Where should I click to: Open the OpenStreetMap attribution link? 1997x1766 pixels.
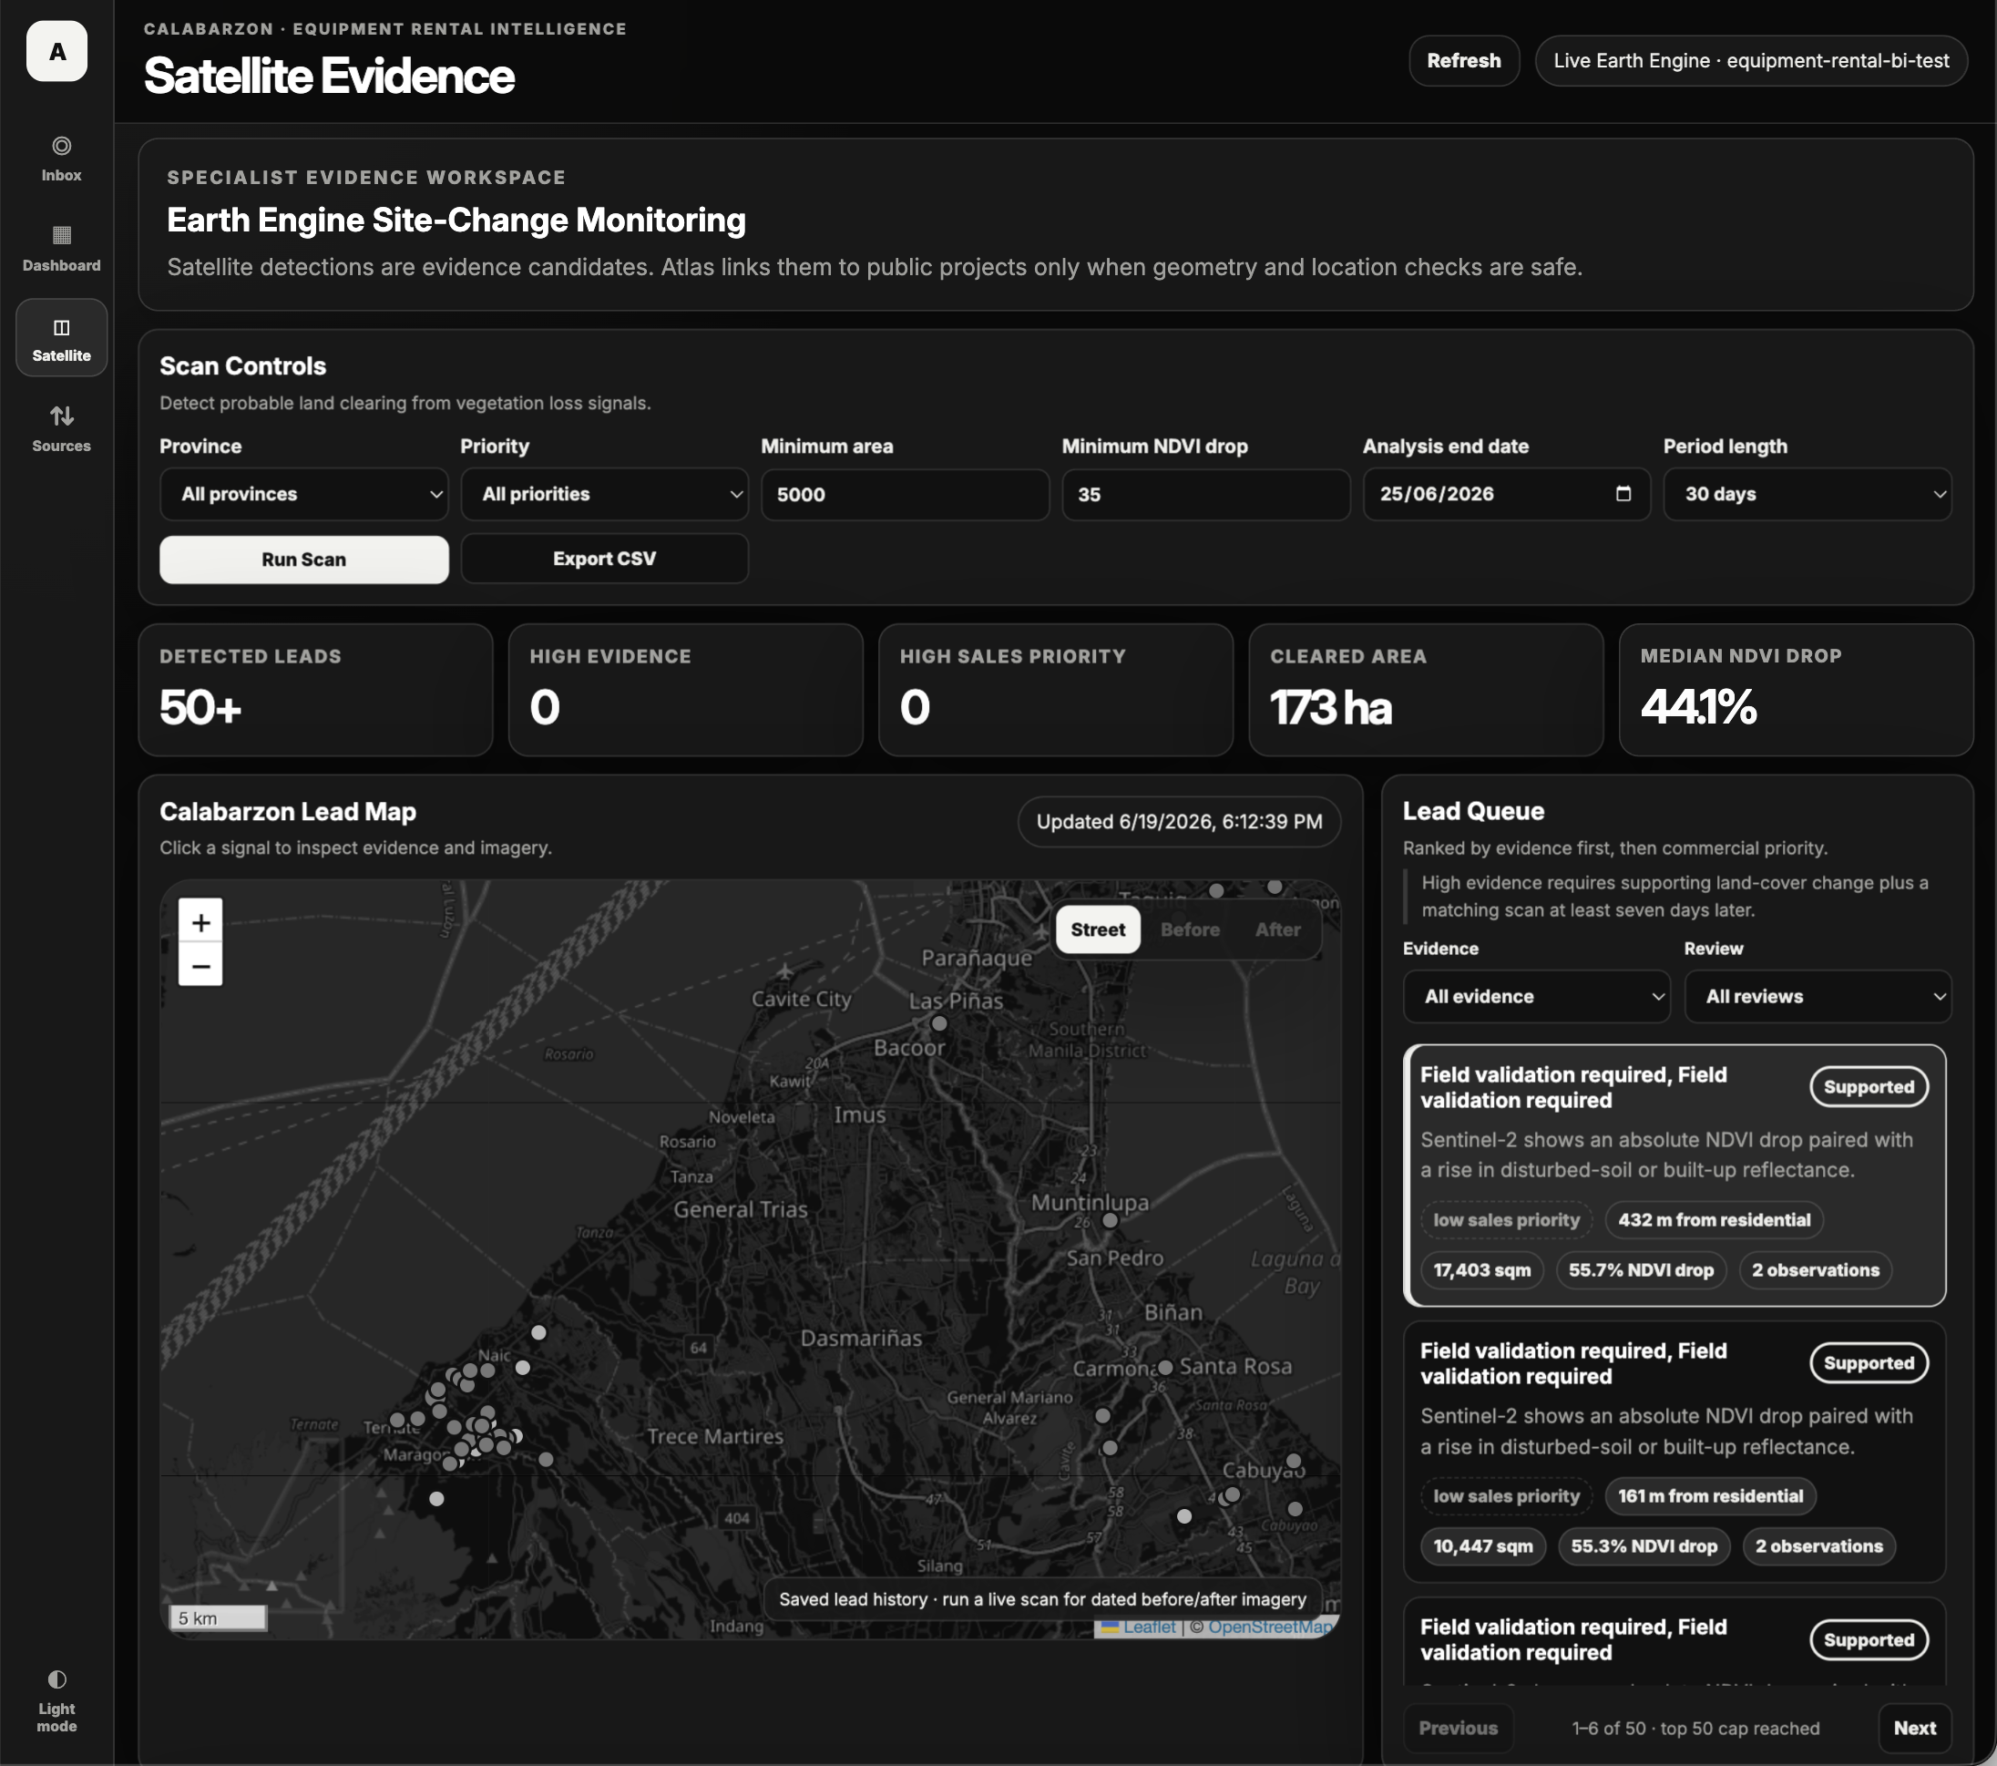click(1270, 1627)
